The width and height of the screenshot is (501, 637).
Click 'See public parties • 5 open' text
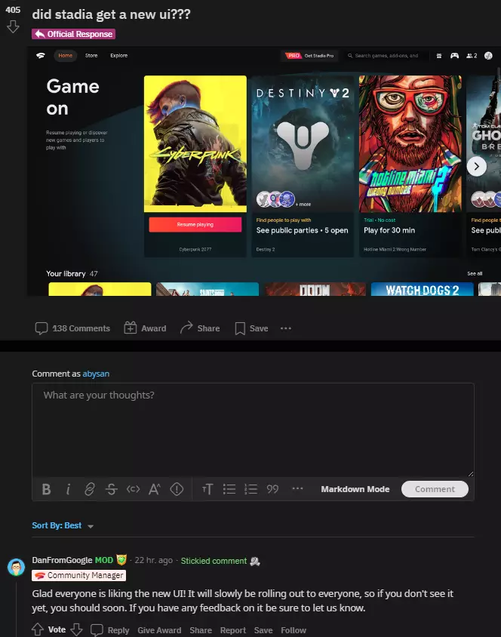(x=302, y=230)
